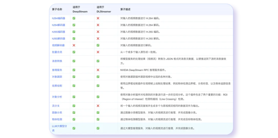Click 物体检测 DeepStream green check icon
The image size is (278, 138).
[x=74, y=119]
